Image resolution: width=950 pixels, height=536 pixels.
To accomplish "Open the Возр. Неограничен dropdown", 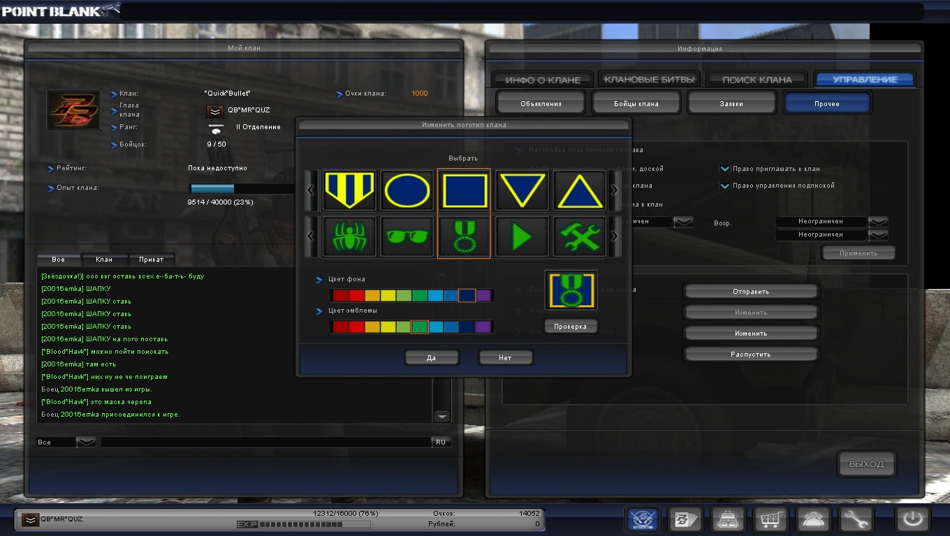I will (878, 221).
